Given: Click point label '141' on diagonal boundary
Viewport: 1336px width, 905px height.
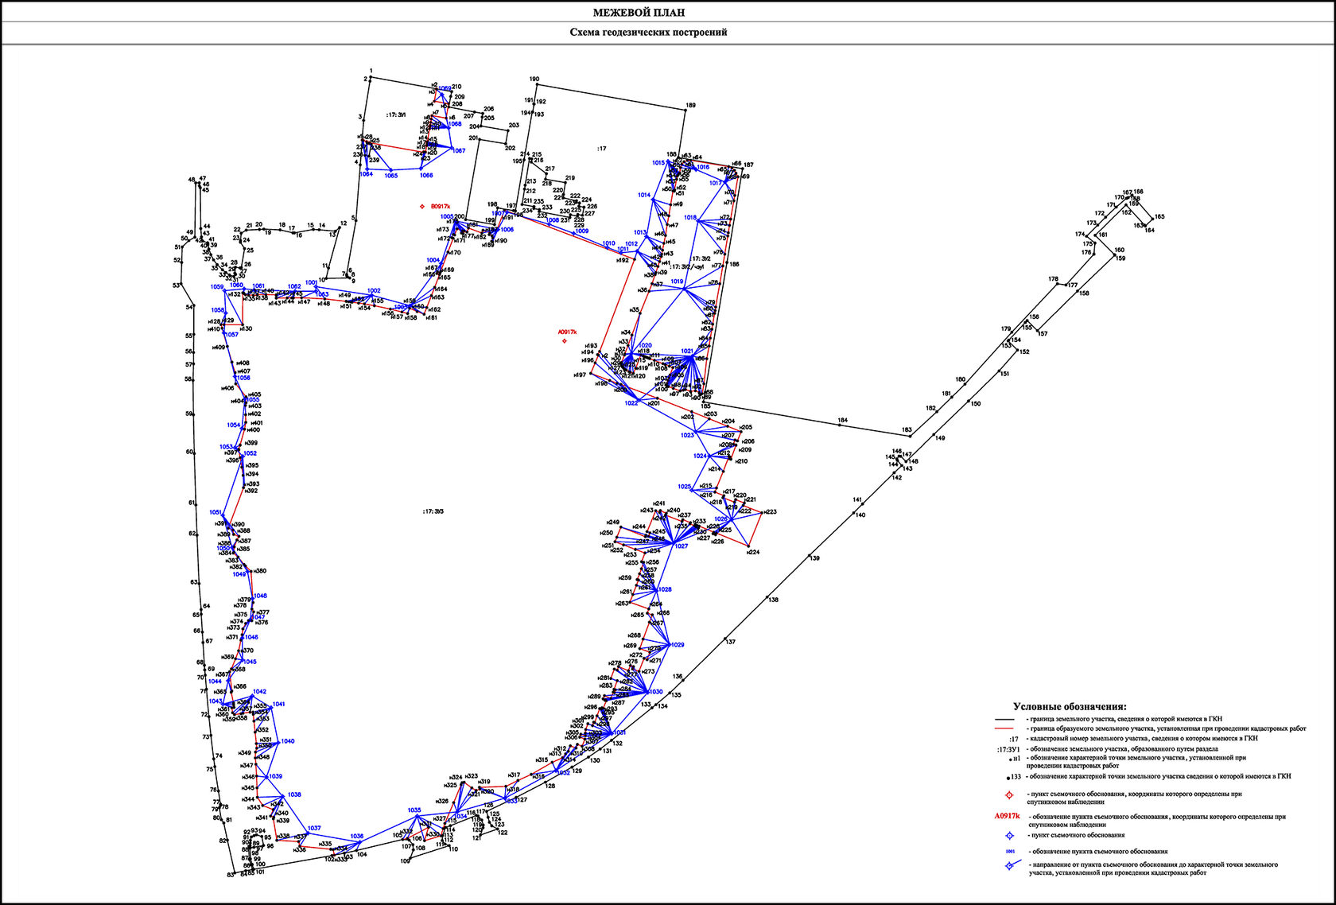Looking at the screenshot, I should 857,500.
